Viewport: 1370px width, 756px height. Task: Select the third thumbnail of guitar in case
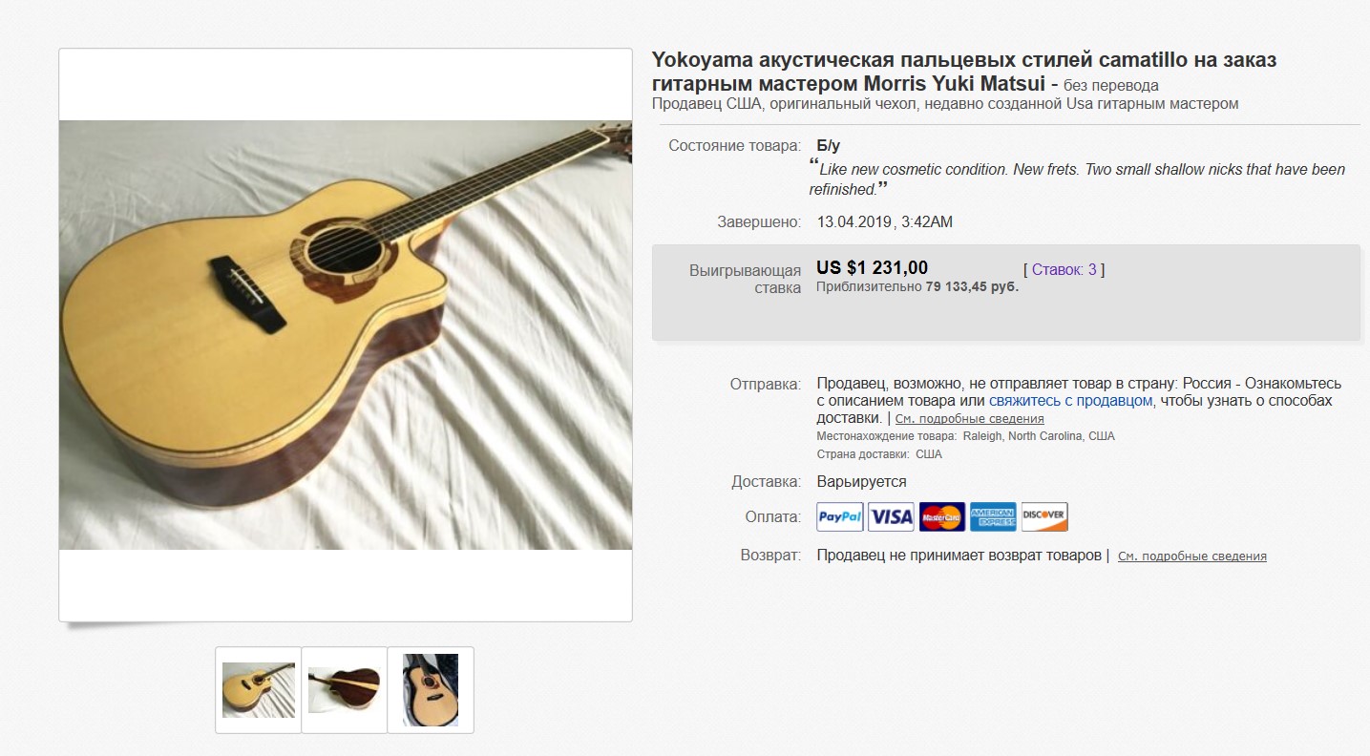click(431, 689)
